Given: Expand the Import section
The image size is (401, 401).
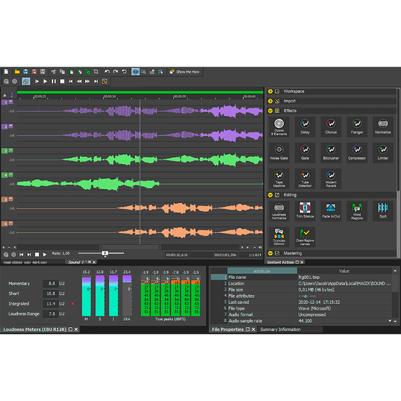Looking at the screenshot, I should coord(271,101).
